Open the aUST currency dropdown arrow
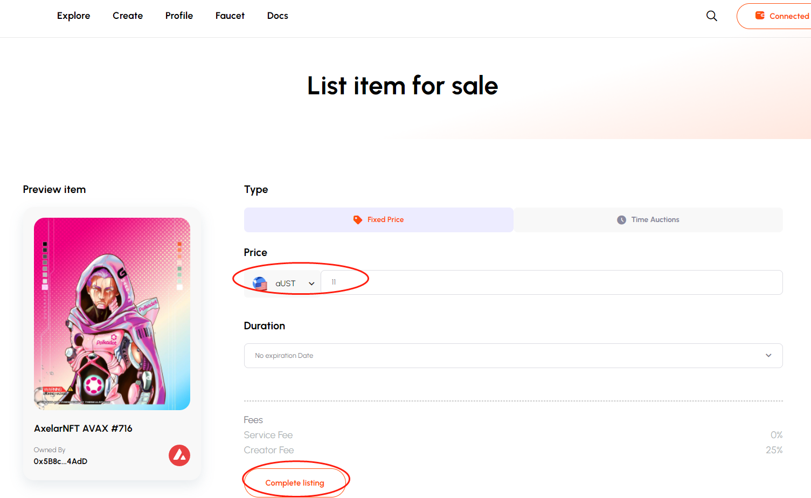This screenshot has width=811, height=498. (311, 283)
